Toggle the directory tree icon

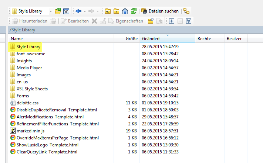point(187,11)
